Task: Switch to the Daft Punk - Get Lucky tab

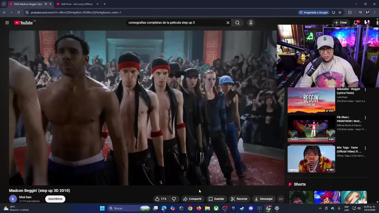Action: pos(77,4)
